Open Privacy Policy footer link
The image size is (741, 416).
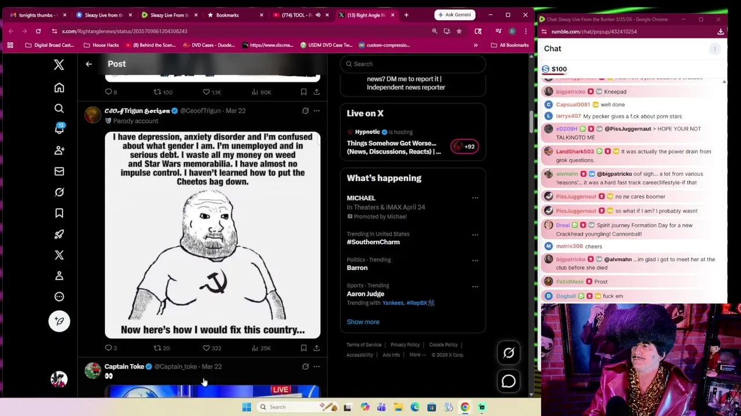(x=405, y=345)
